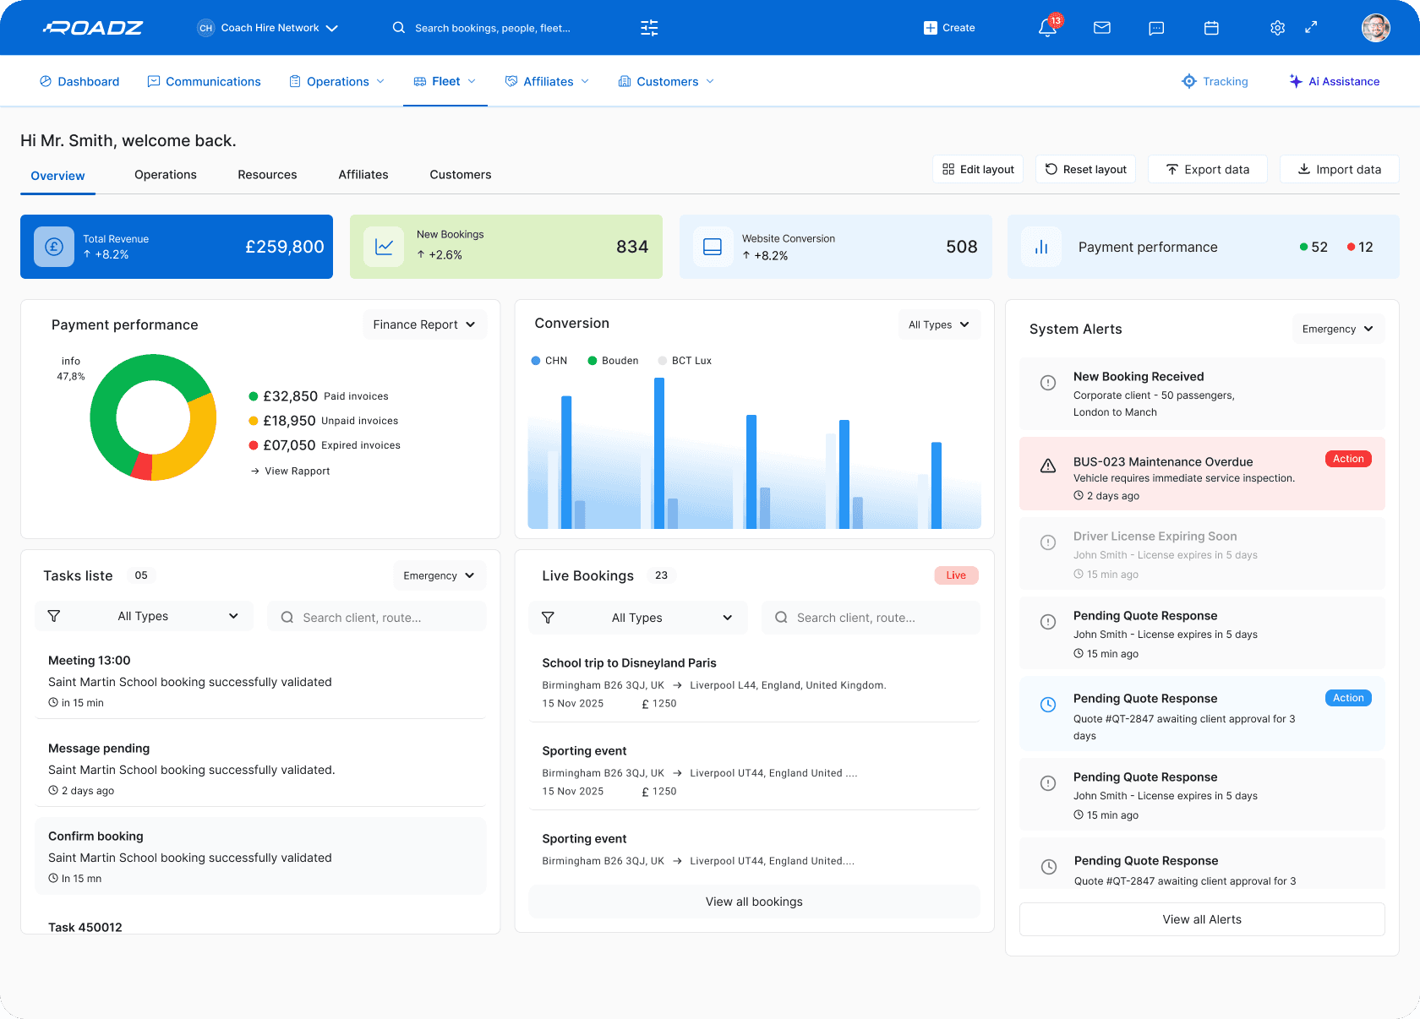This screenshot has height=1019, width=1420.
Task: Click the Total Revenue pound icon
Action: click(54, 247)
